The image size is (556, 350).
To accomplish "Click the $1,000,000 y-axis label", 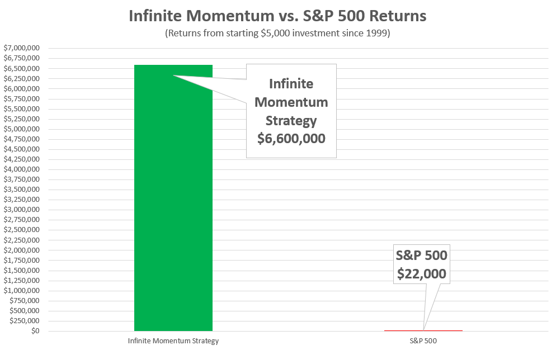I will pos(22,290).
